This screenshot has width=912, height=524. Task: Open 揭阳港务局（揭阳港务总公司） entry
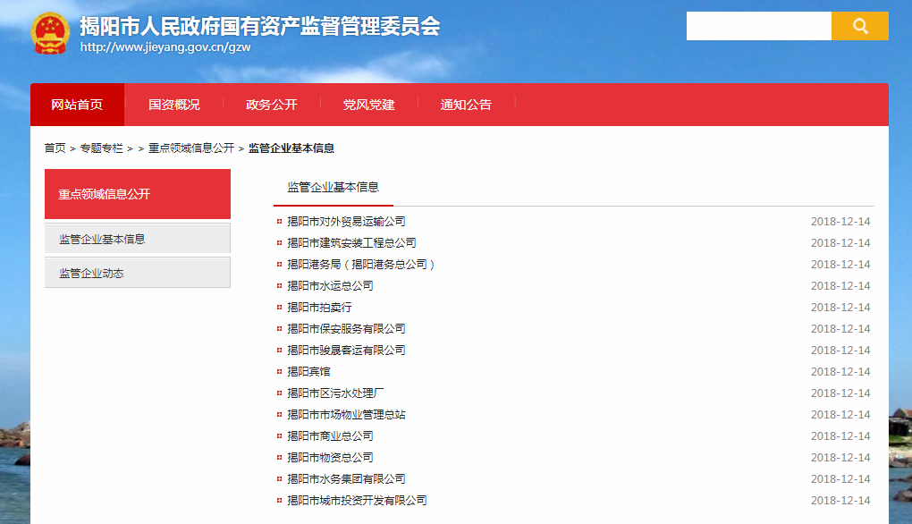[361, 265]
